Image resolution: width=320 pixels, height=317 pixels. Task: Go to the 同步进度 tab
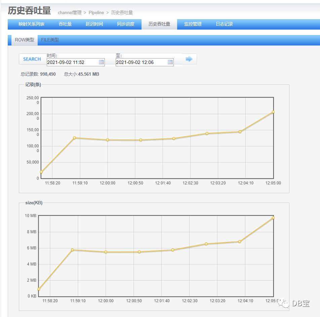(126, 24)
